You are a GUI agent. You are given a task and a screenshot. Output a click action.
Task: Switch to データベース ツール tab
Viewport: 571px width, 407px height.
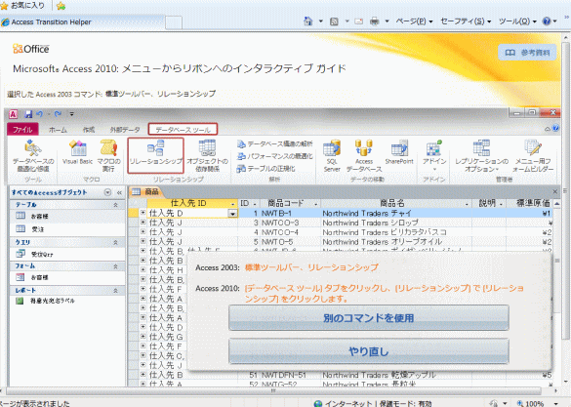(x=183, y=129)
